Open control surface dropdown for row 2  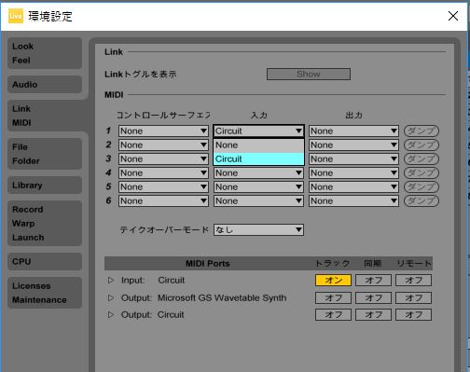[163, 145]
